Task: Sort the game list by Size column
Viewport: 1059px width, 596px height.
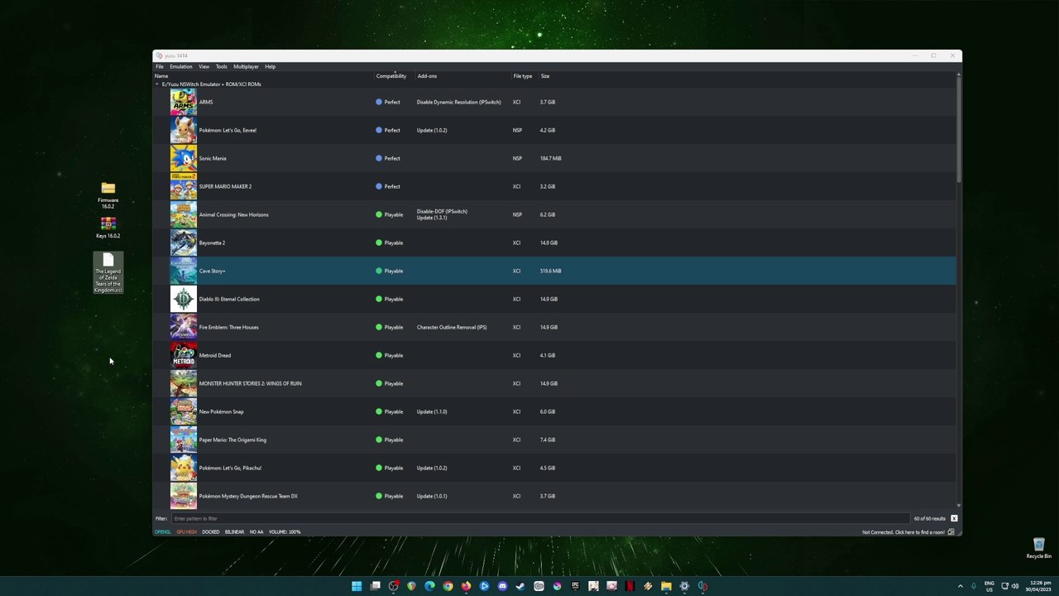Action: [545, 76]
